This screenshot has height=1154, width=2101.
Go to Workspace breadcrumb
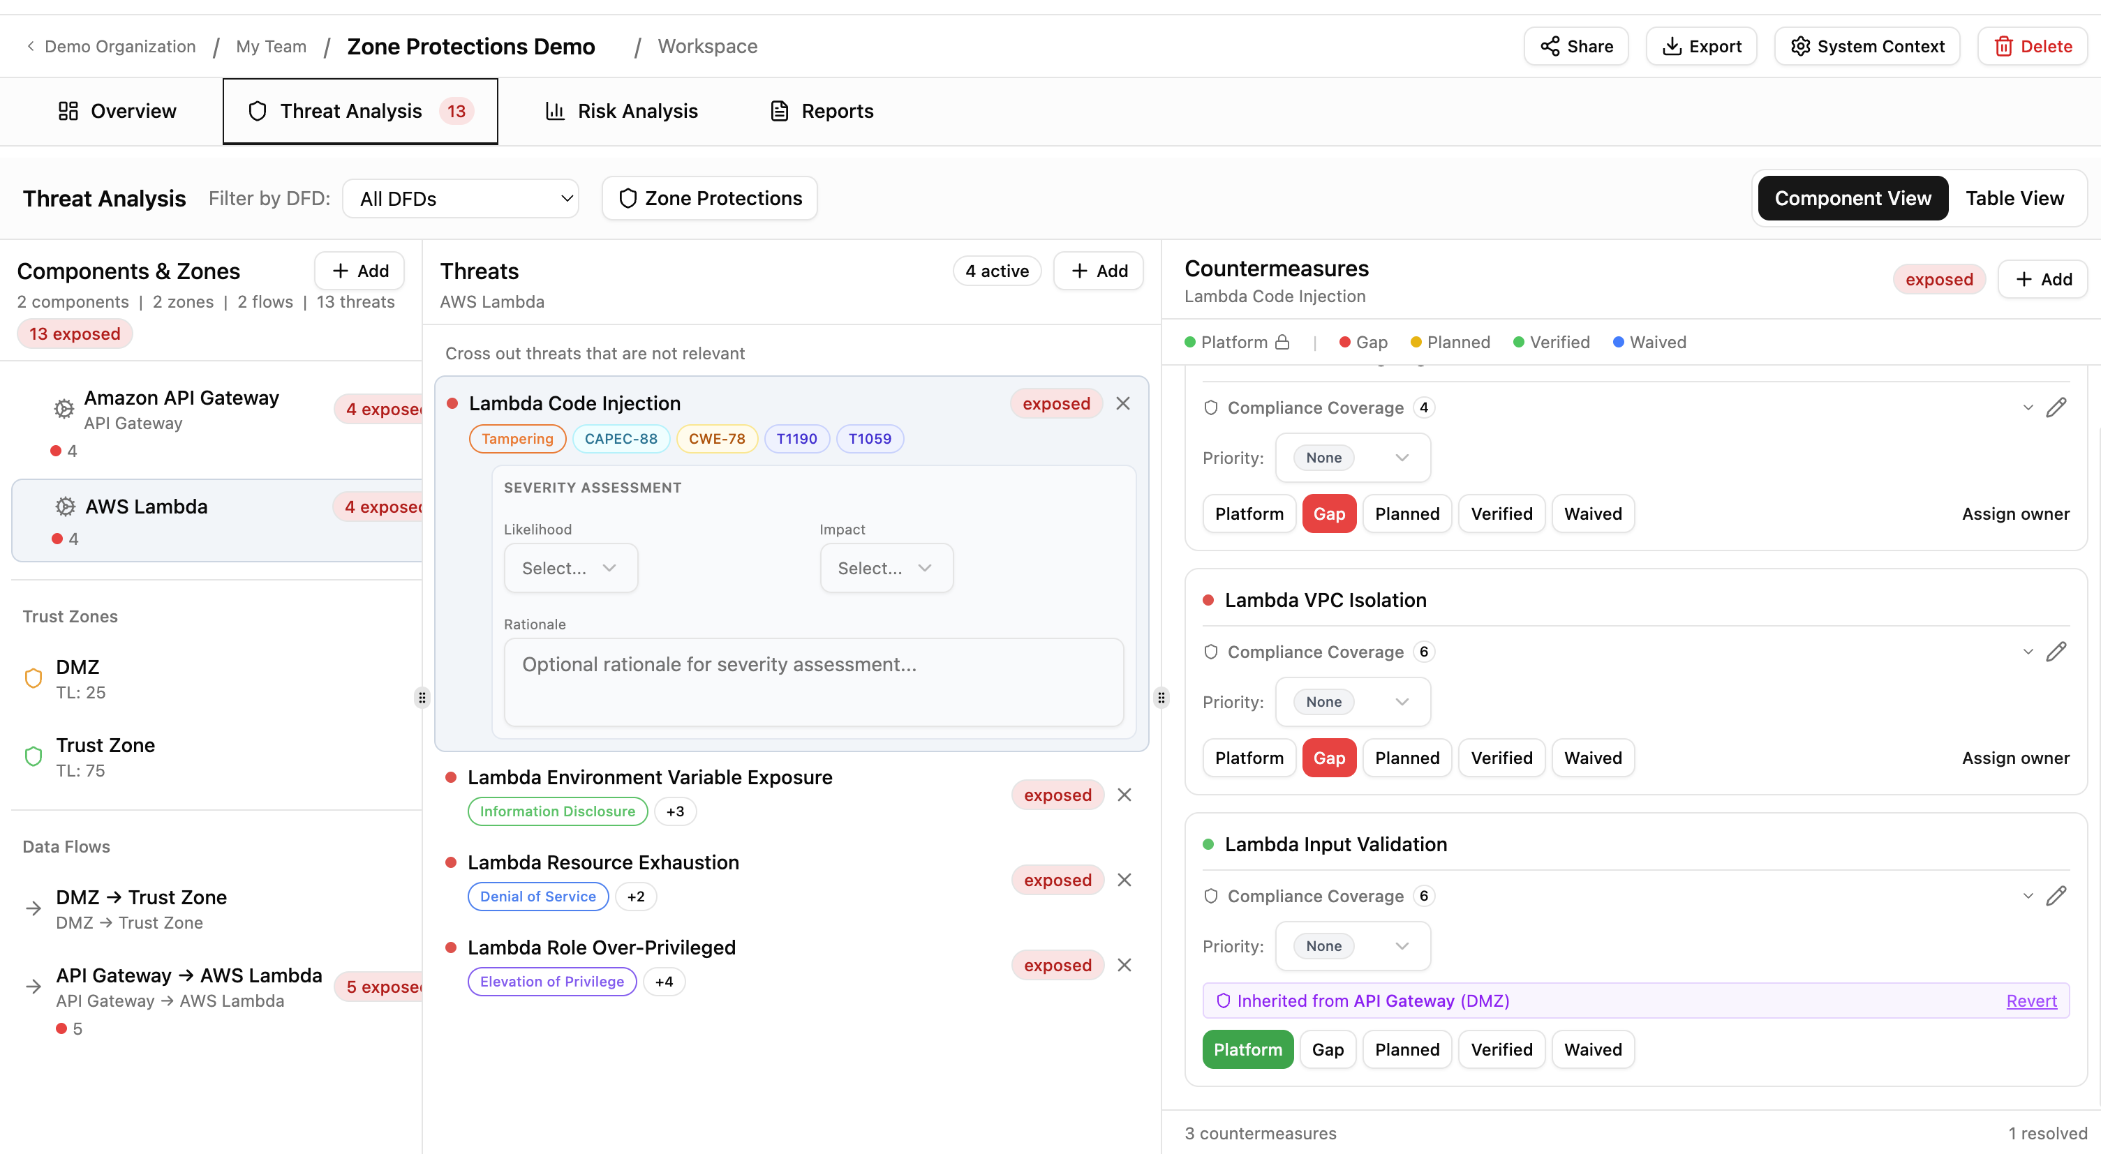707,47
